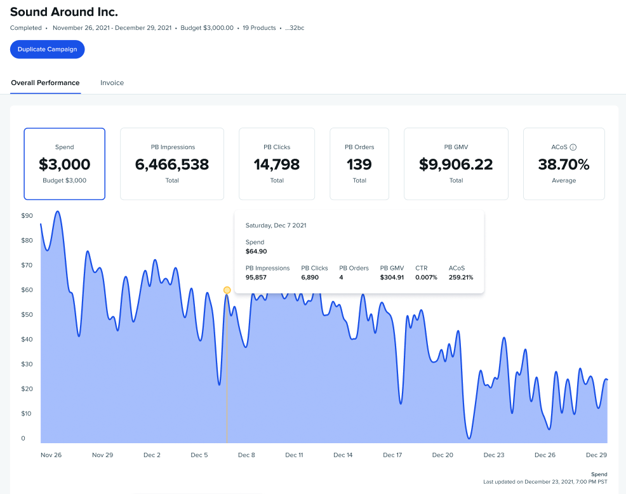This screenshot has height=494, width=626.
Task: Select the Overall Performance tab
Action: 45,83
